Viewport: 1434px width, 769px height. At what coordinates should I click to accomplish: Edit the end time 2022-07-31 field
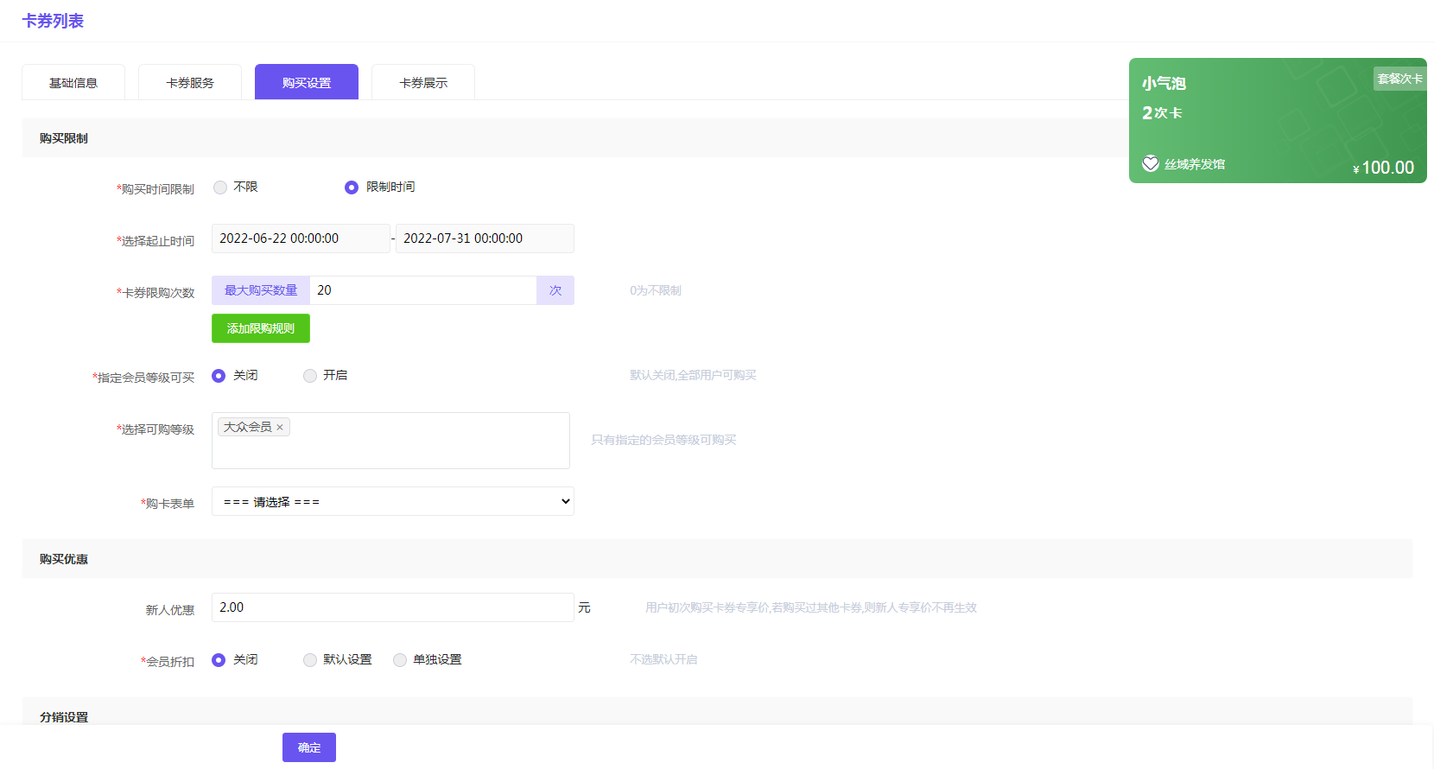tap(485, 238)
